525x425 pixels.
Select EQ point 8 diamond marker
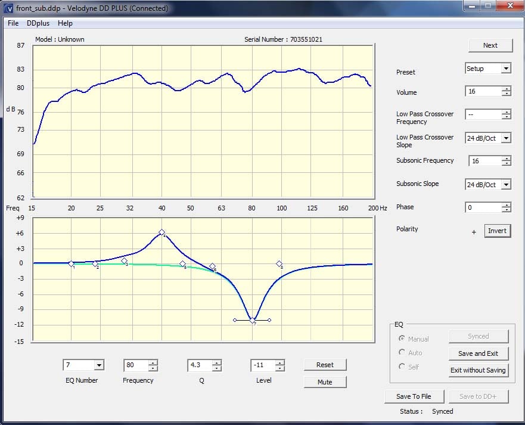279,263
